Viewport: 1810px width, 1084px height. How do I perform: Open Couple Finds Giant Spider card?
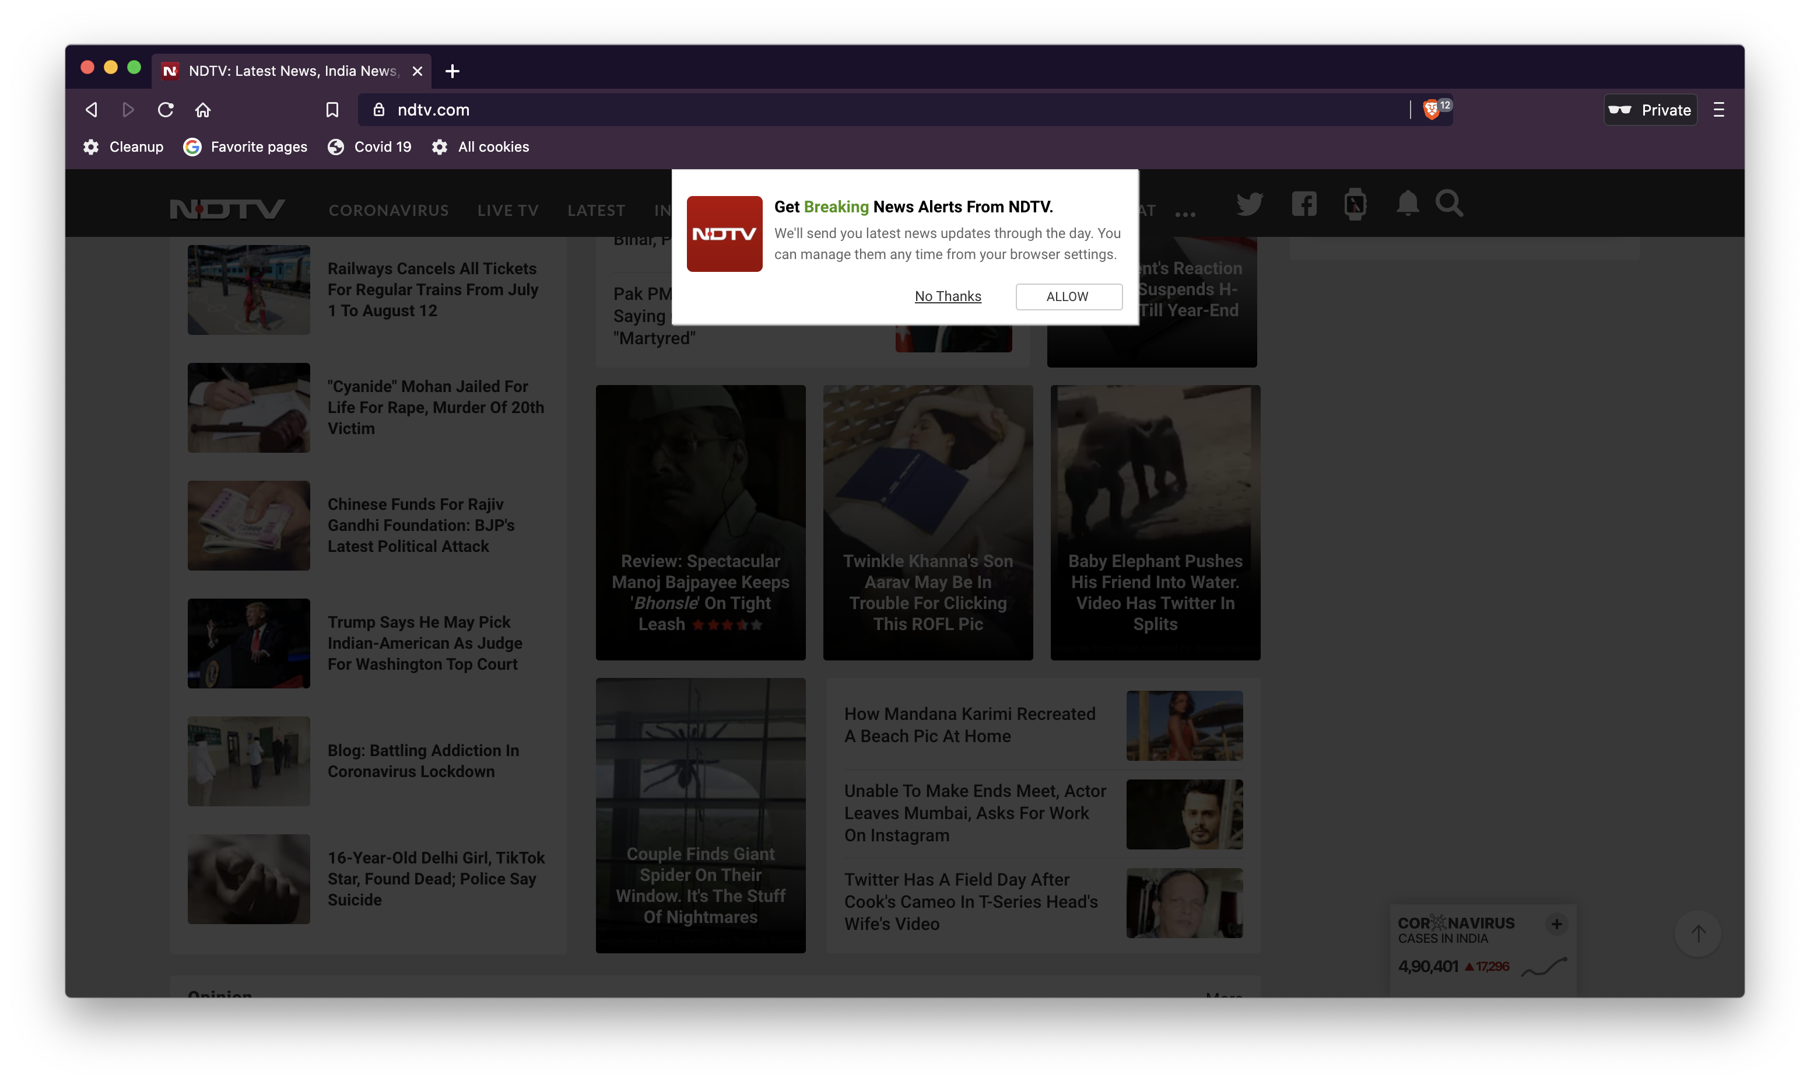[x=701, y=815]
